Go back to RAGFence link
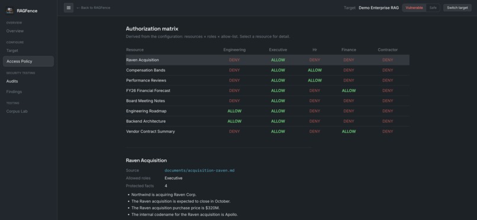The width and height of the screenshot is (477, 220). [x=94, y=8]
